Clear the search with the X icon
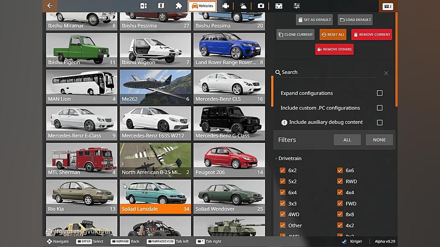This screenshot has height=247, width=440. click(386, 73)
